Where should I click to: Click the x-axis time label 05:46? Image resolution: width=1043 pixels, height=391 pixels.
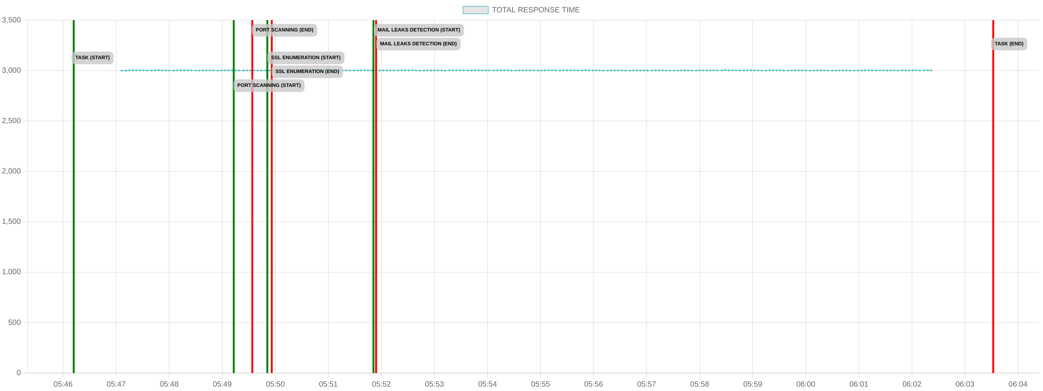point(63,384)
